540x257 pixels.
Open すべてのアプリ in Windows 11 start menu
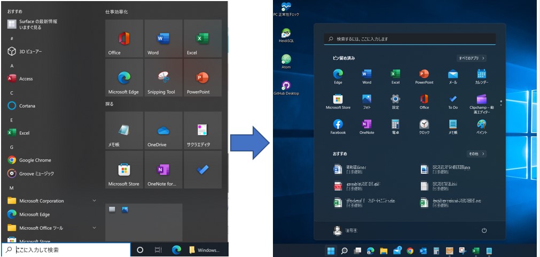[472, 58]
